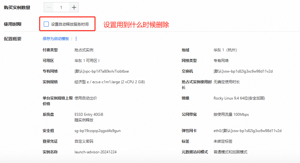Click the 地域 field label
The height and width of the screenshot is (163, 300).
185,50
